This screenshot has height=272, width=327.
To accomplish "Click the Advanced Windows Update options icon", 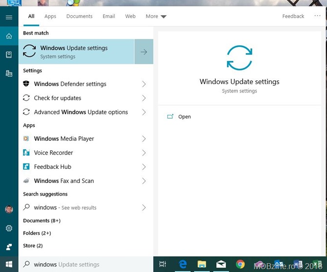I will pyautogui.click(x=26, y=112).
